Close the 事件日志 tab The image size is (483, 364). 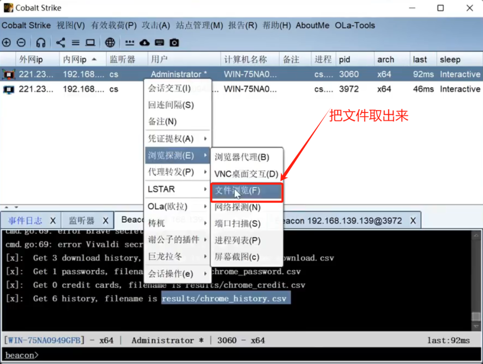(53, 220)
